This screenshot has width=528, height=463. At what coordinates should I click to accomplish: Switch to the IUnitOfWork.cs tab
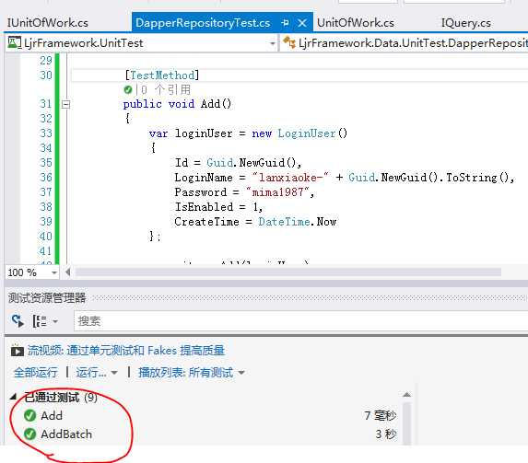tap(48, 23)
